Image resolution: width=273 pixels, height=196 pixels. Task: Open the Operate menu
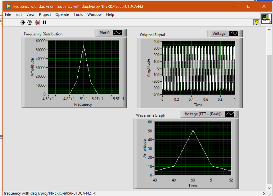click(62, 15)
